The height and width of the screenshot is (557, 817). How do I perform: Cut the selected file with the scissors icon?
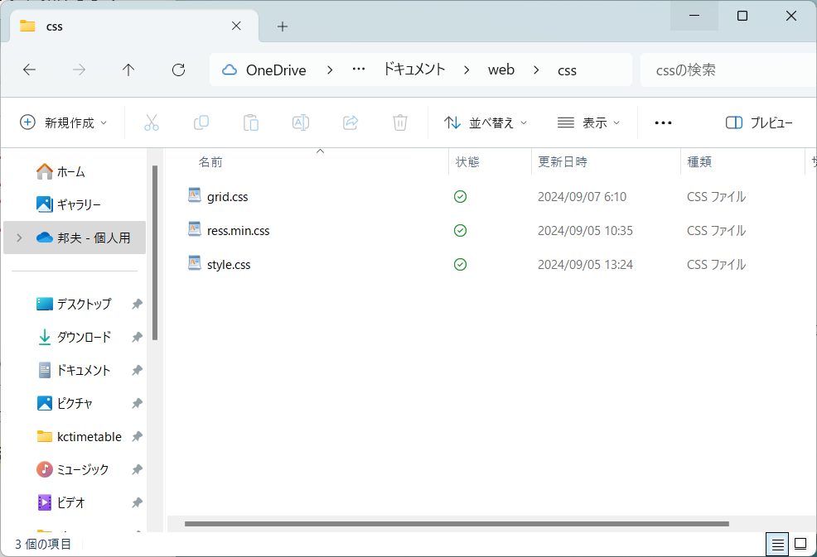tap(151, 122)
